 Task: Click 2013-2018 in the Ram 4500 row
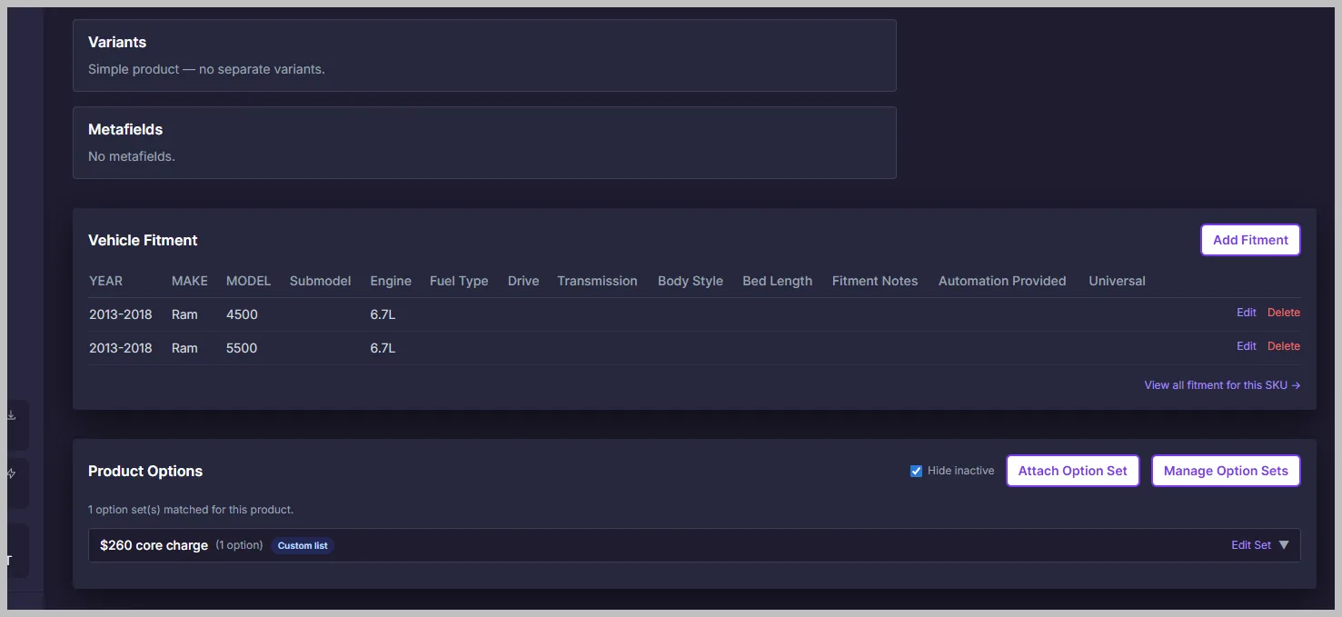(x=121, y=314)
